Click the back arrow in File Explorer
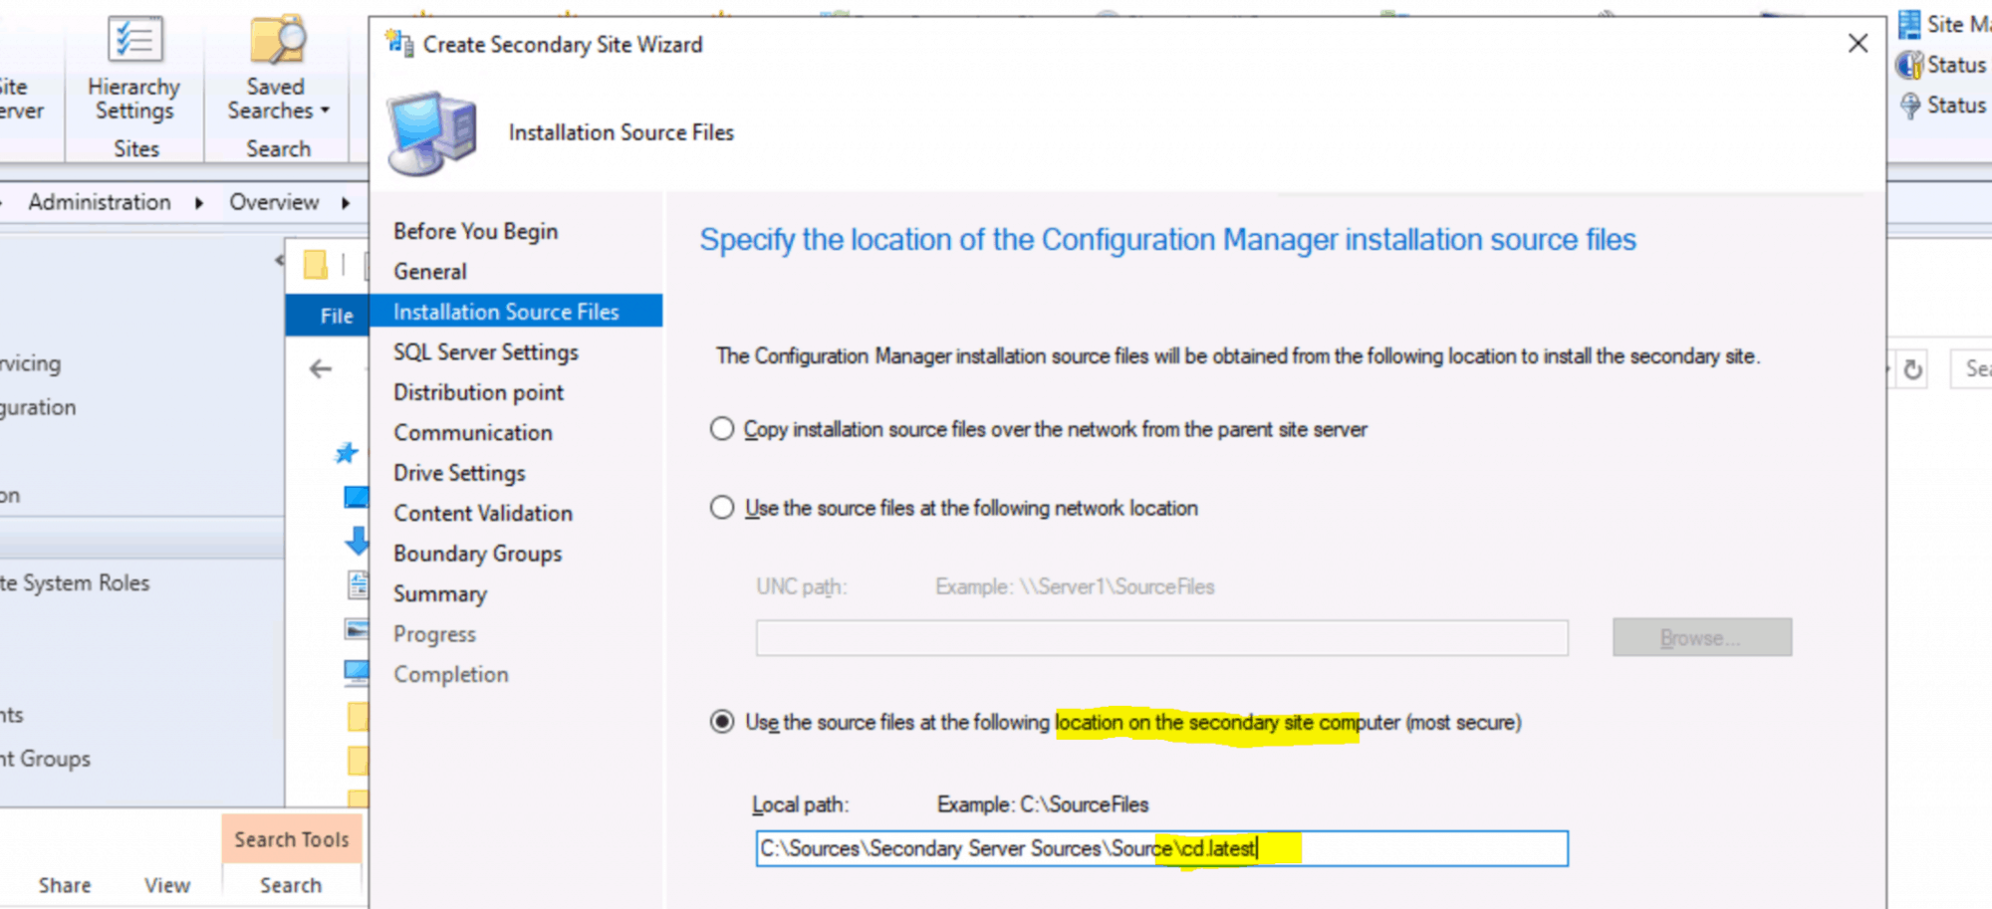Viewport: 1992px width, 909px height. pos(321,368)
